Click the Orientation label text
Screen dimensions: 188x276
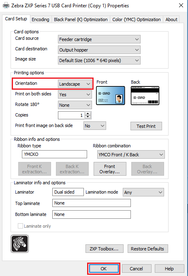coord(26,83)
